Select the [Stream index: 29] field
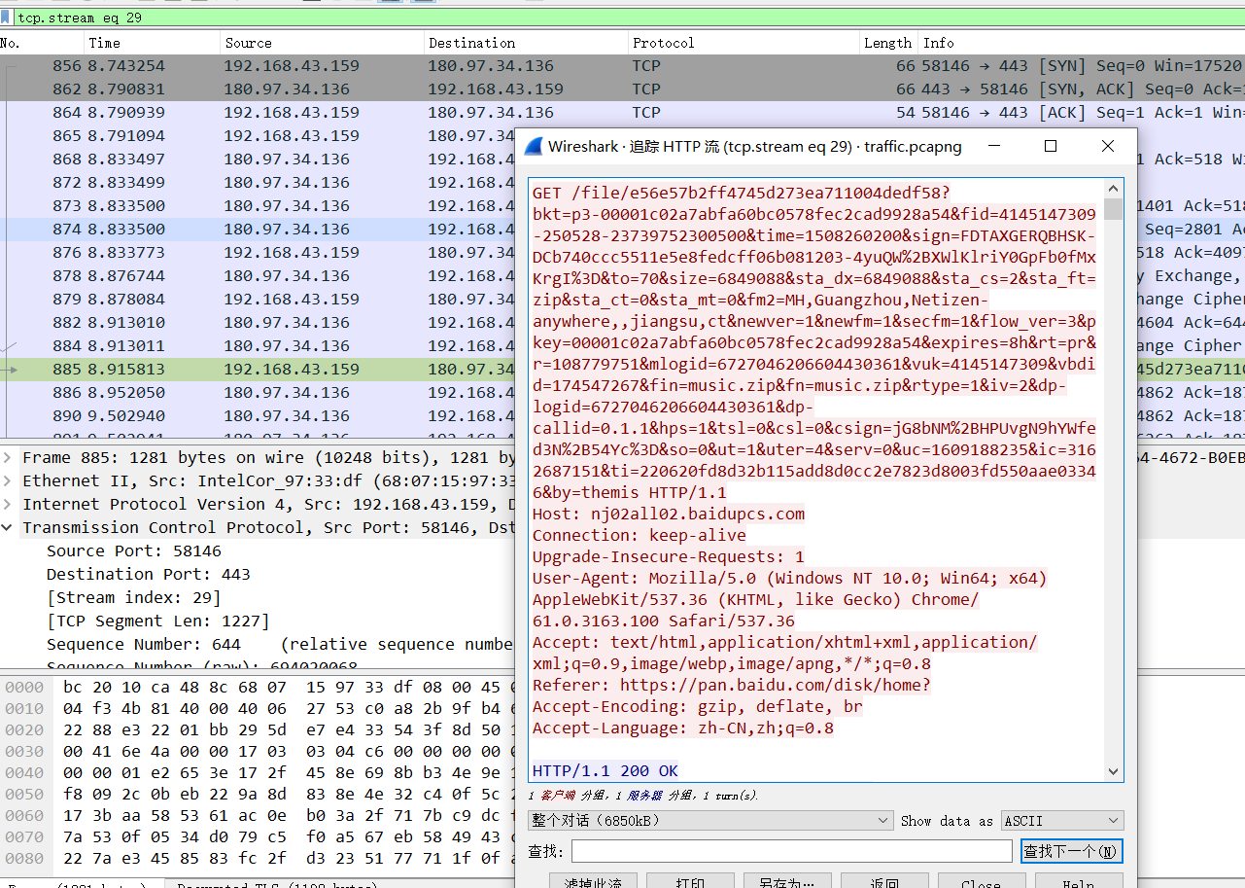Image resolution: width=1245 pixels, height=888 pixels. click(134, 597)
